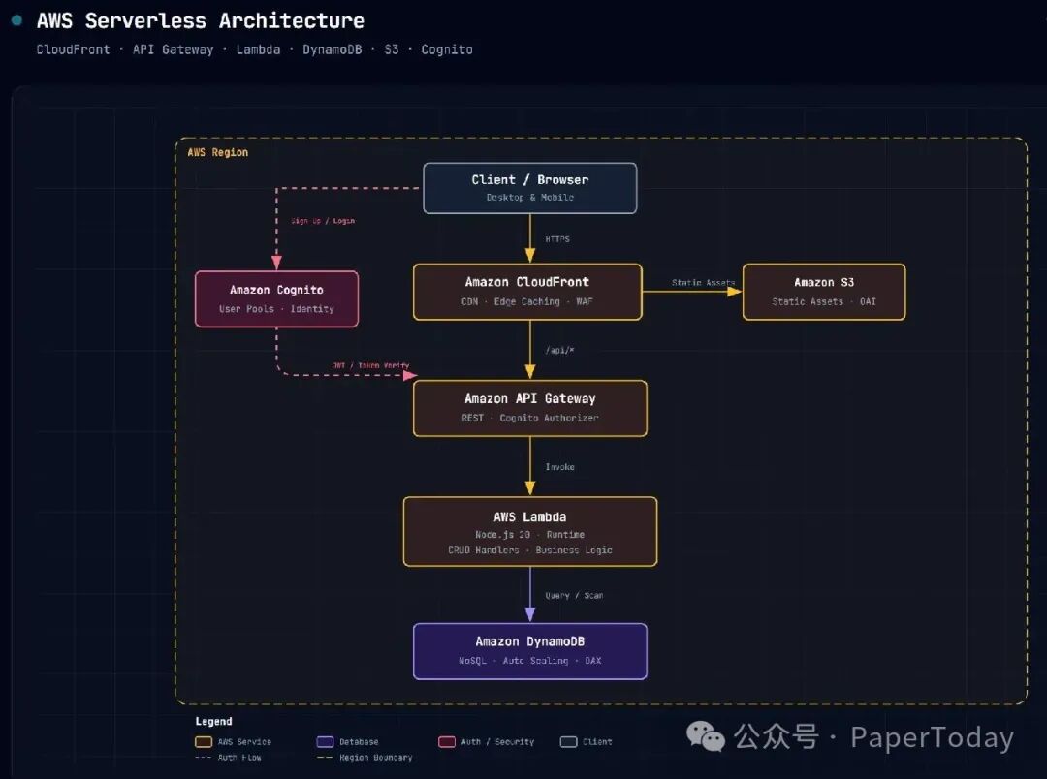The width and height of the screenshot is (1047, 779).
Task: Click the Static Assets arrow label
Action: (703, 282)
